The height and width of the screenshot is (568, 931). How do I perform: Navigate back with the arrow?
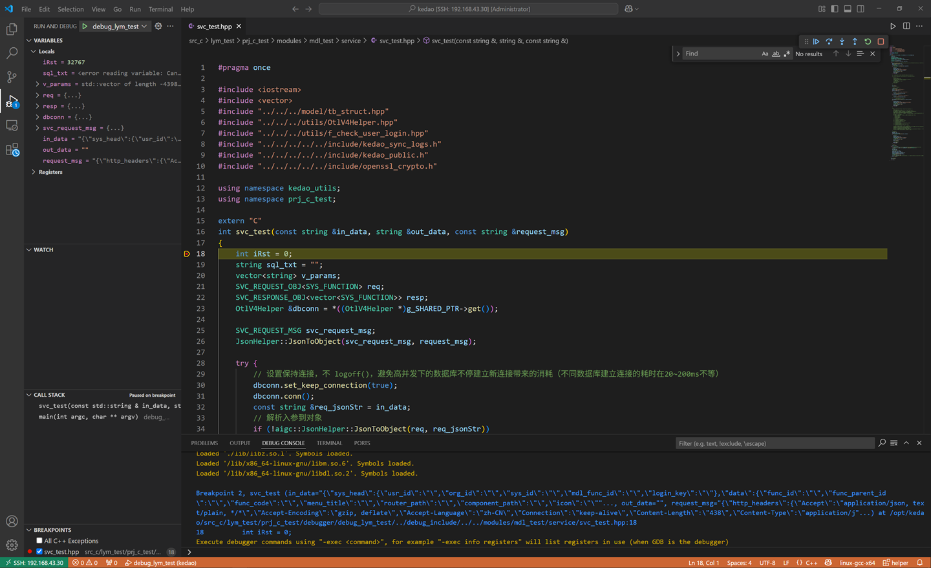tap(295, 9)
